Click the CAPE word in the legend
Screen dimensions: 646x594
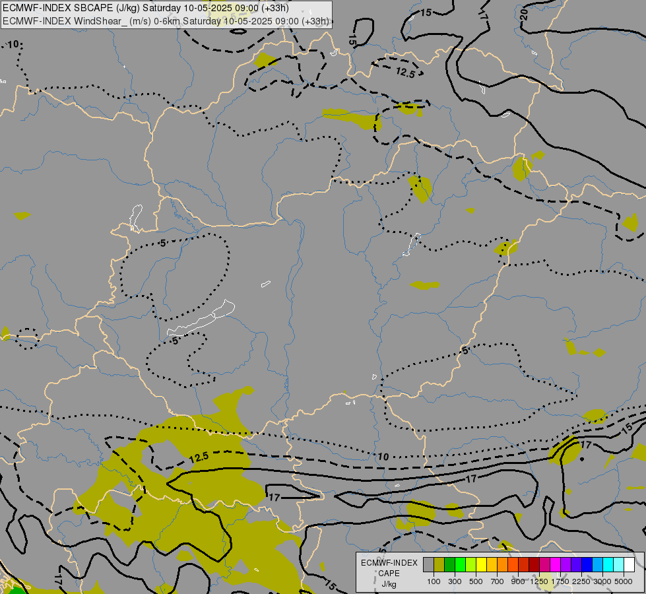(x=389, y=574)
